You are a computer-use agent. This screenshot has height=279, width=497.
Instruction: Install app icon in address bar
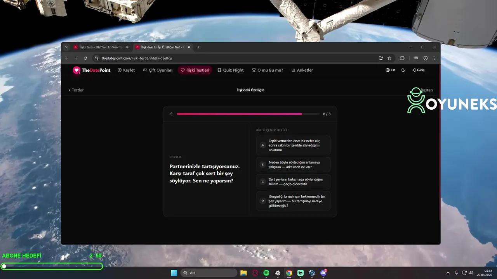click(x=381, y=58)
